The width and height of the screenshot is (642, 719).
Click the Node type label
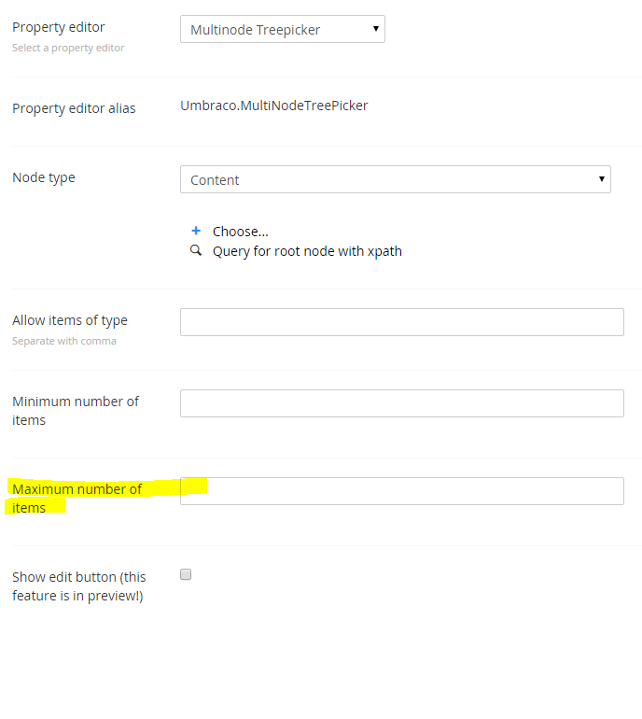(x=44, y=178)
